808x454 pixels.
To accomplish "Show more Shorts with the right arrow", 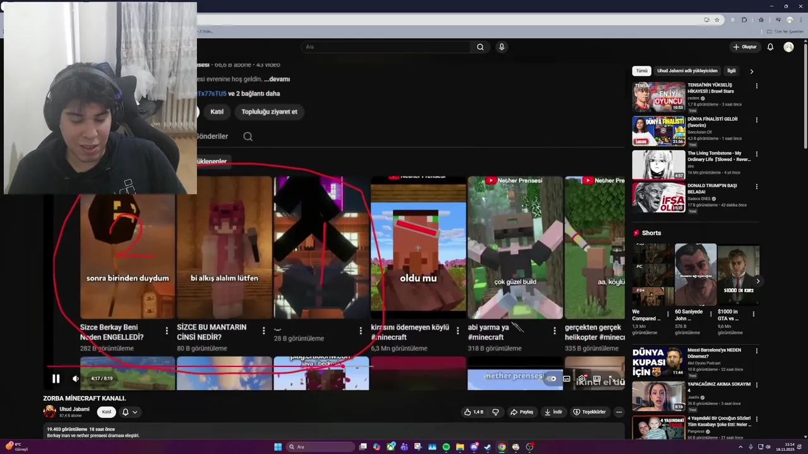I will coord(757,281).
